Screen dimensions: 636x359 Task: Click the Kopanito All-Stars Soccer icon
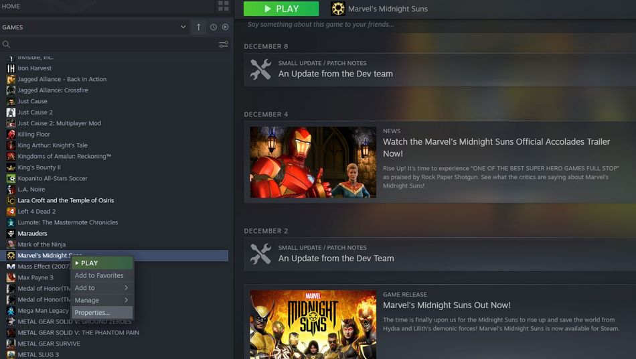click(x=11, y=178)
